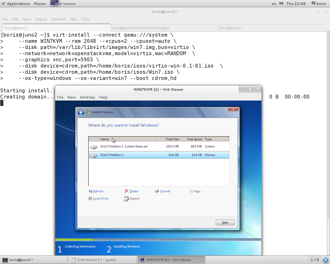Click the back arrow in Install Windows
330x264 pixels.
(81, 112)
